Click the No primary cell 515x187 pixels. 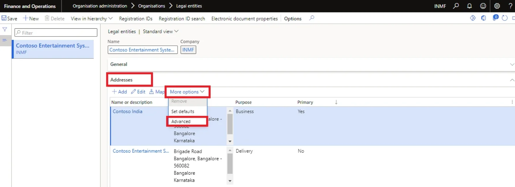coord(301,151)
